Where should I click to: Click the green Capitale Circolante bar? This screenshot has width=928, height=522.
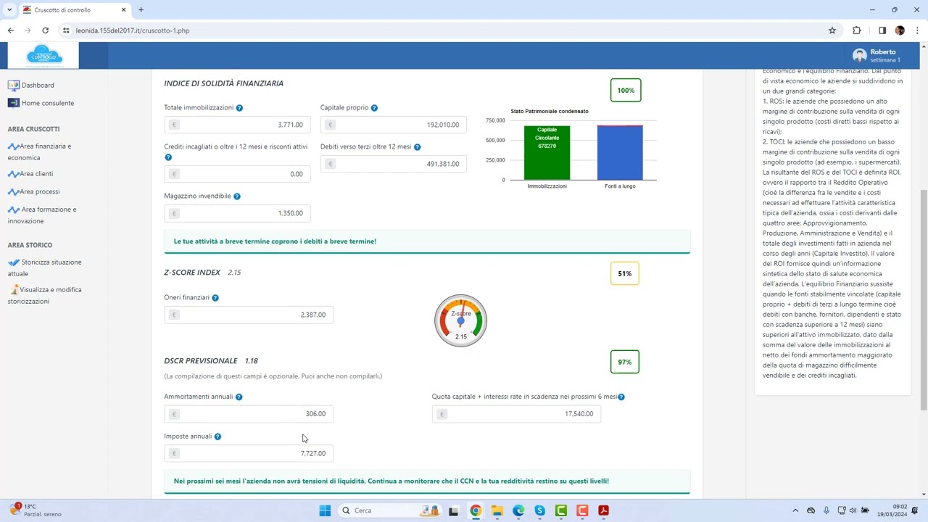click(547, 153)
